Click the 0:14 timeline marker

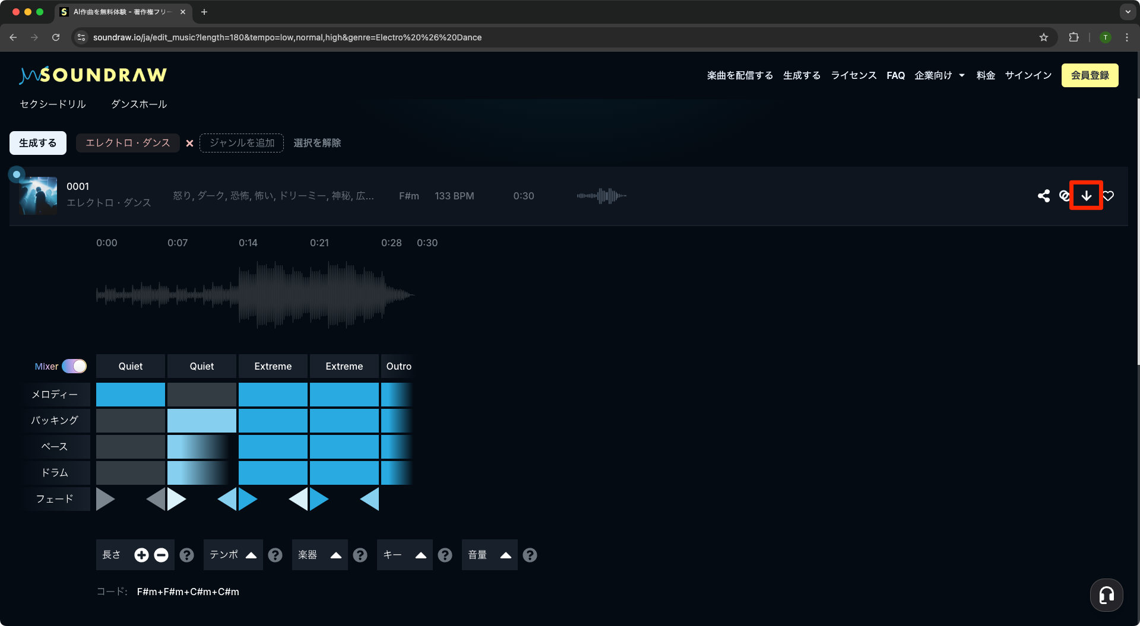click(248, 243)
